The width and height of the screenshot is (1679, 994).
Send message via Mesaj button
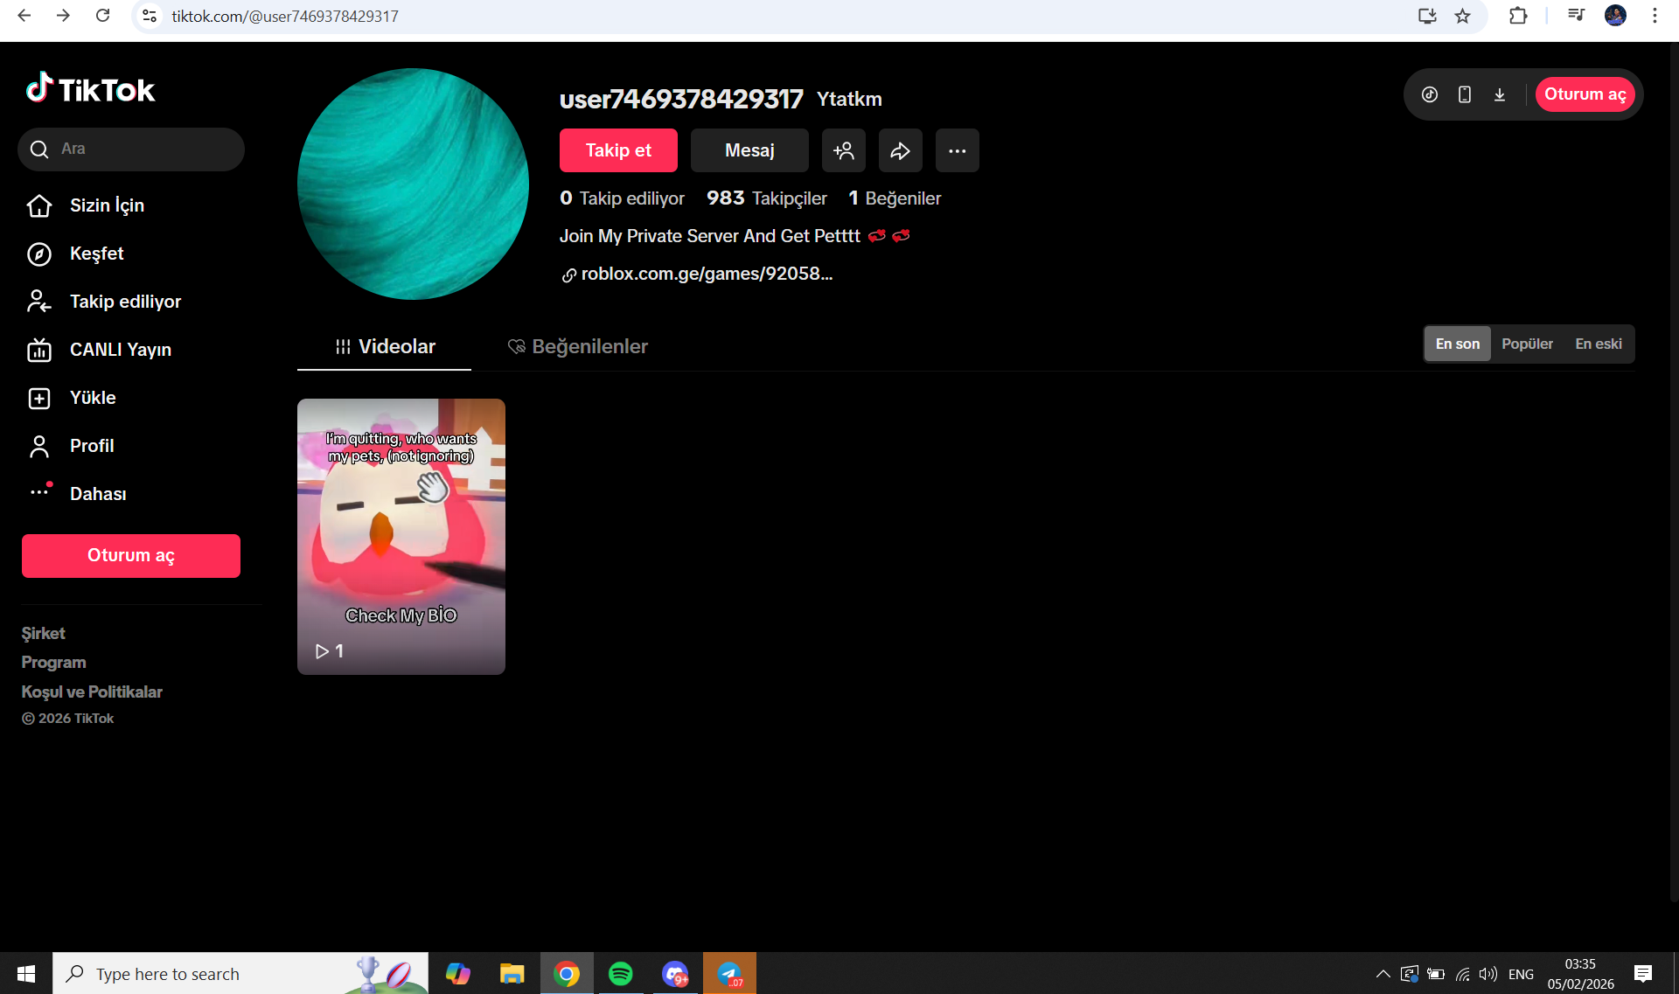[749, 150]
